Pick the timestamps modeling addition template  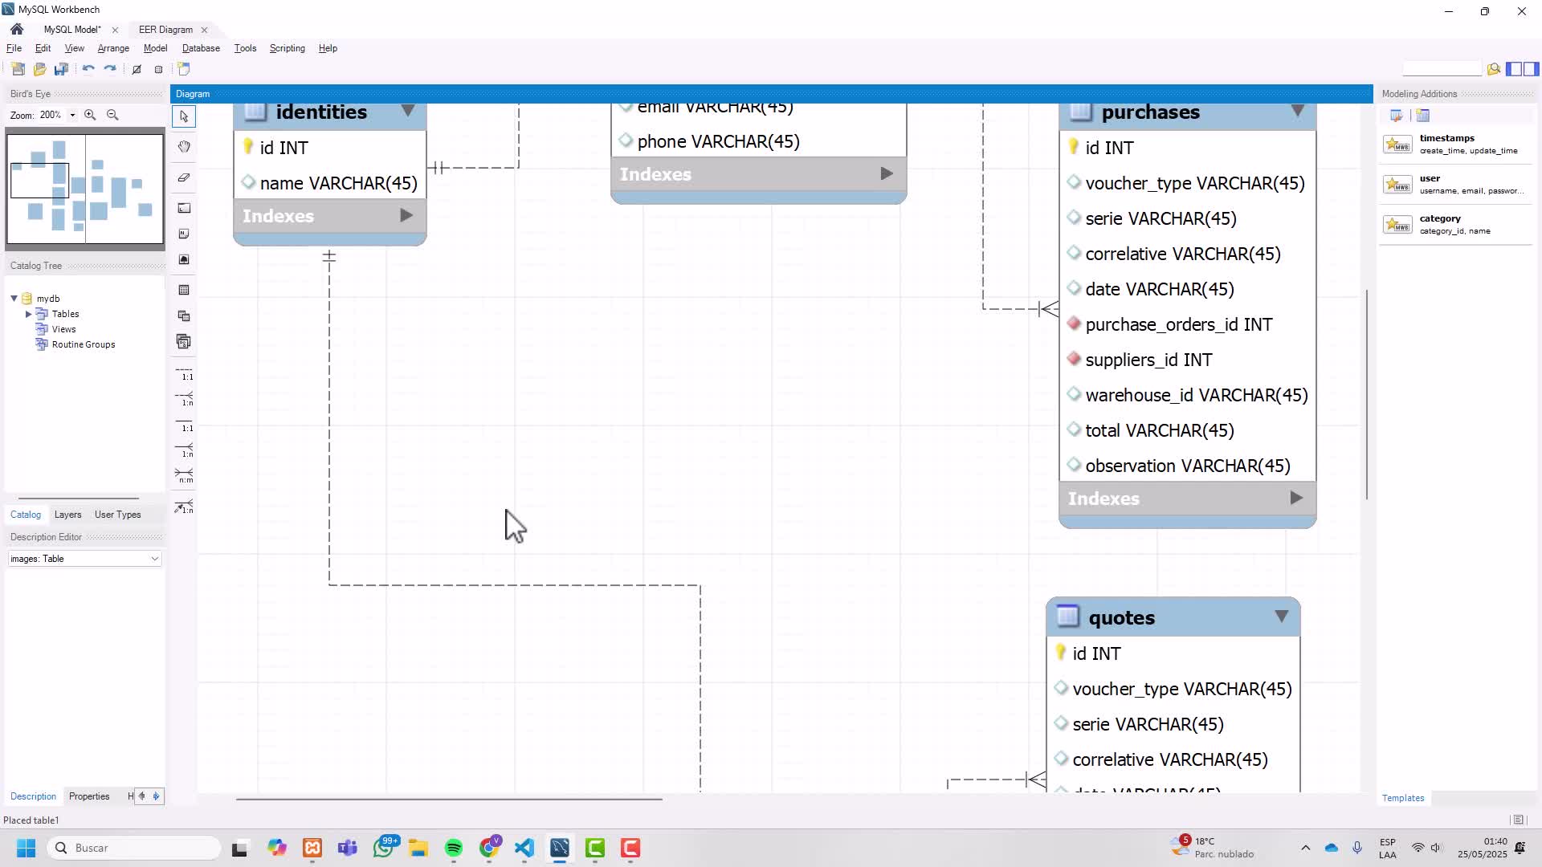(1455, 144)
